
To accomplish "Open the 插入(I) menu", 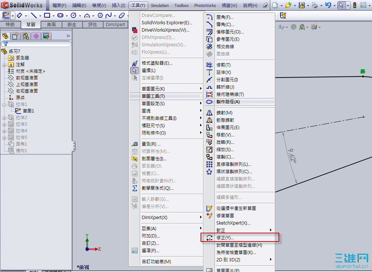I will (118, 5).
